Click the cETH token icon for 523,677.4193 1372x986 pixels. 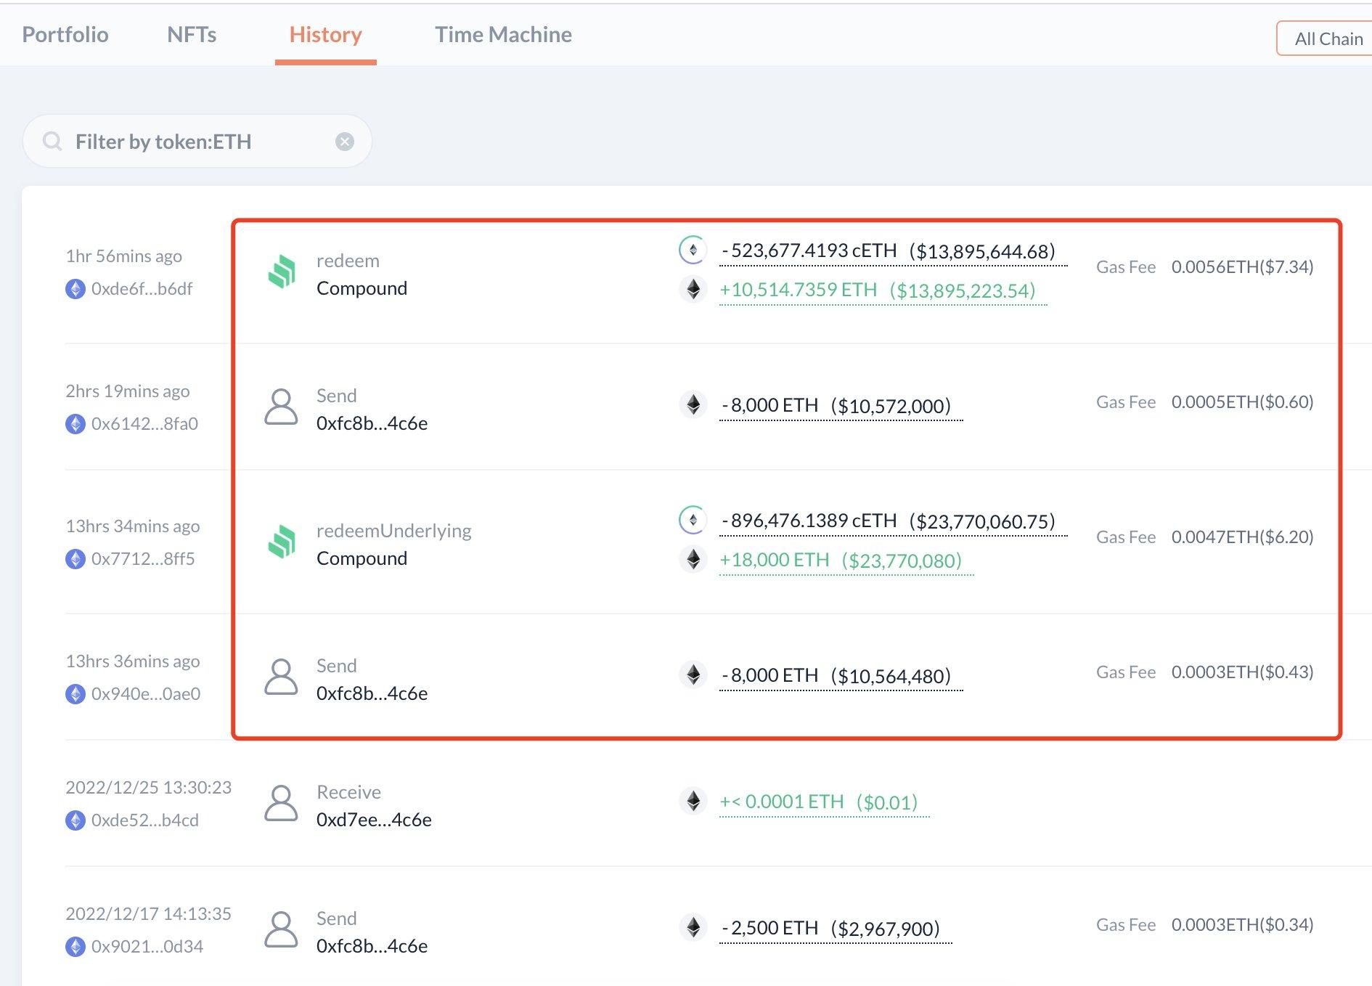coord(693,250)
